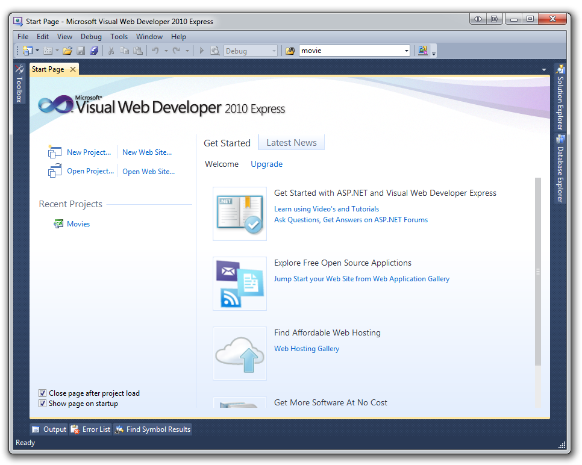The height and width of the screenshot is (465, 582).
Task: Click Learn using Video's and Tutorials
Action: [x=326, y=208]
